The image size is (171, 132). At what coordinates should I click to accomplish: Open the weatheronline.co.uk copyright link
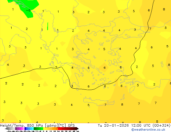click(148, 130)
